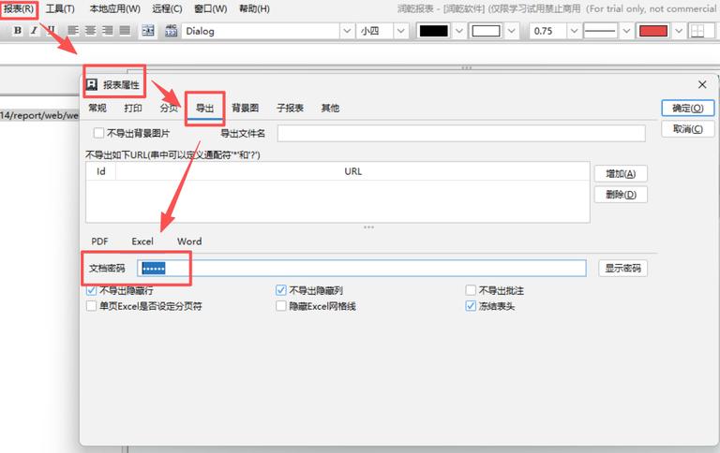
Task: Center align text in toolbar
Action: (90, 30)
